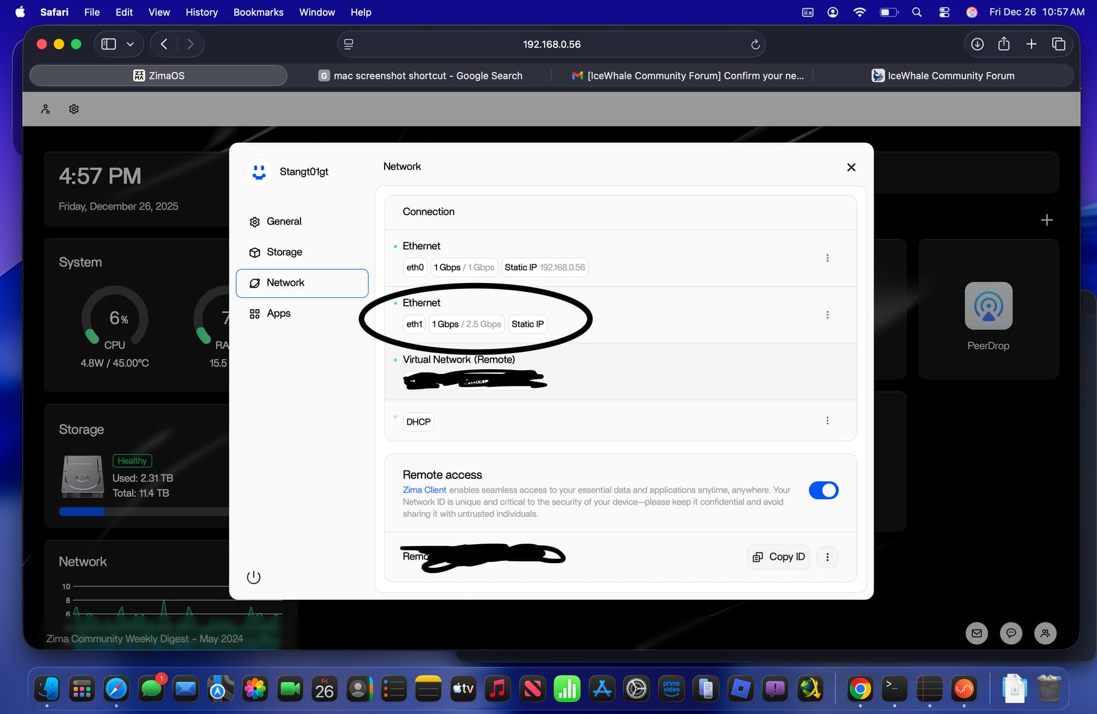This screenshot has height=714, width=1097.
Task: Open eth1 Ethernet three-dot menu
Action: 827,315
